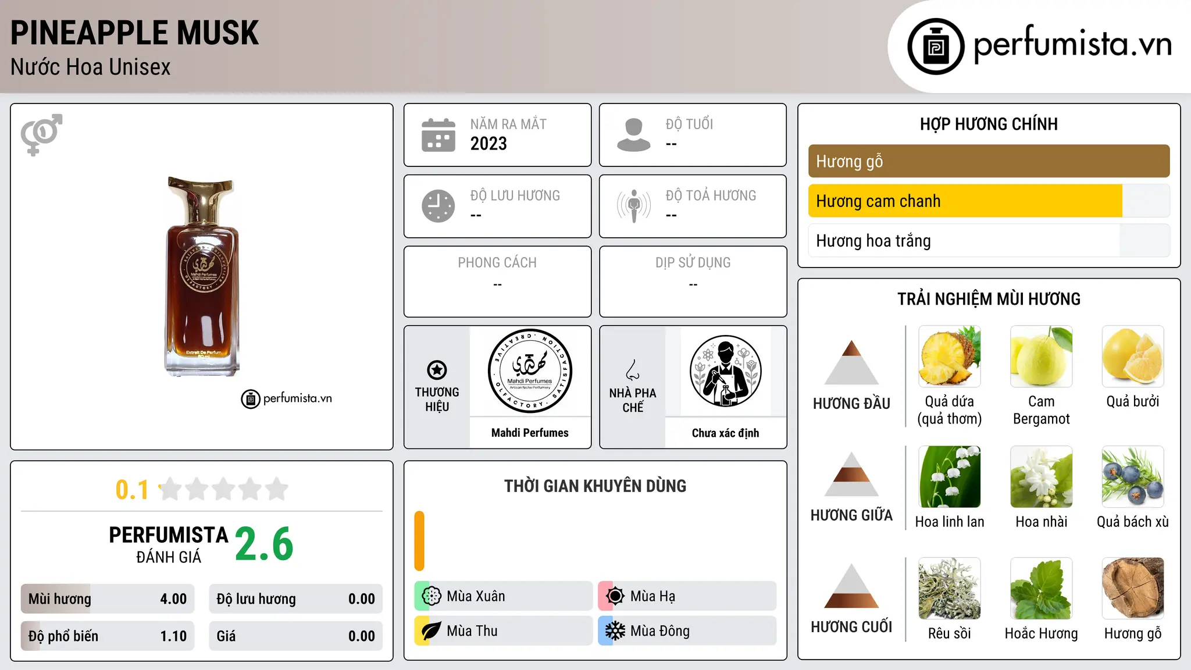Click the Mahdi Perfumes circular brand logo

[530, 371]
